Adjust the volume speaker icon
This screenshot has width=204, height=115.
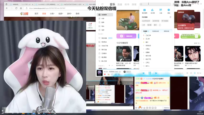187,73
